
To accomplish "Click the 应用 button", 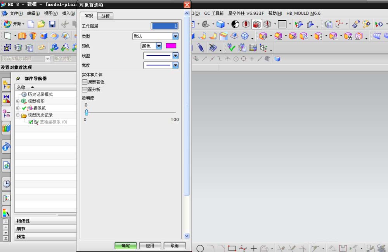I will [x=150, y=245].
